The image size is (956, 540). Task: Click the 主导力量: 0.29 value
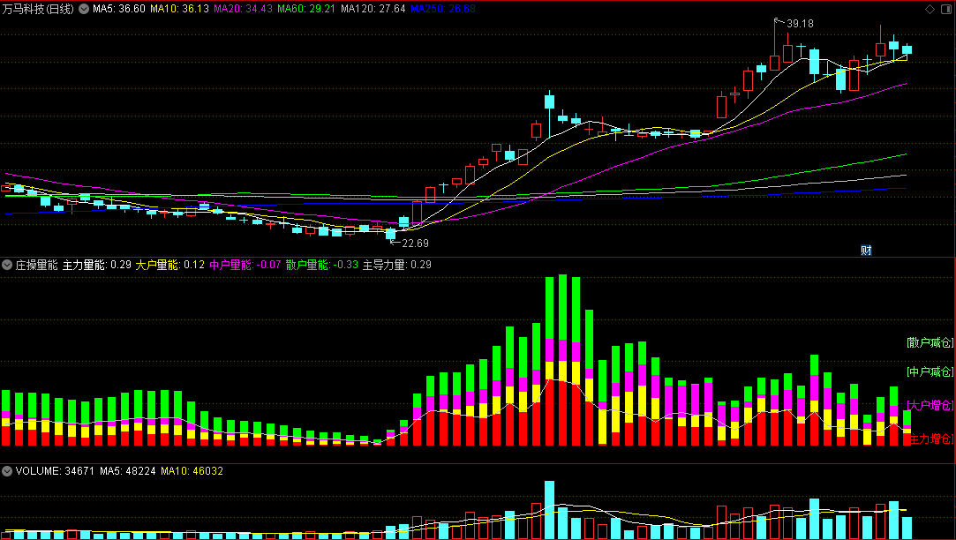tap(397, 265)
